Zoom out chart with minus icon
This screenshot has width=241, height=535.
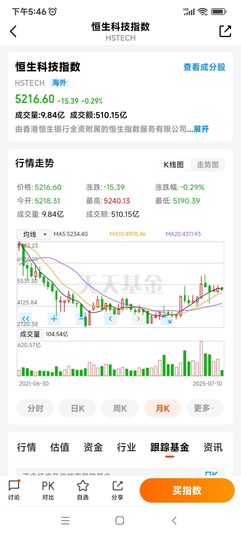click(82, 319)
